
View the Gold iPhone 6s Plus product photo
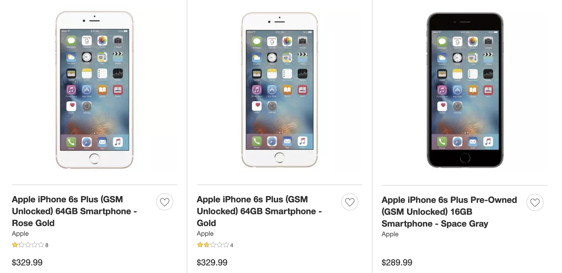point(279,90)
